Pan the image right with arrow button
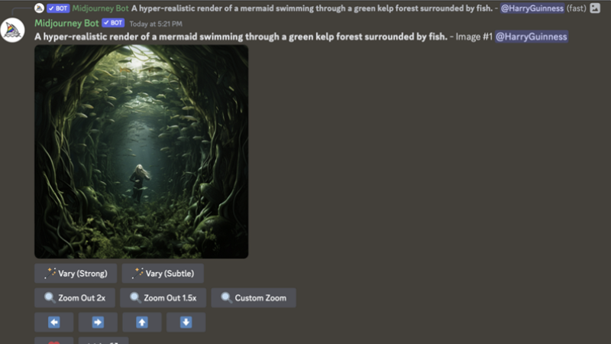 coord(98,322)
